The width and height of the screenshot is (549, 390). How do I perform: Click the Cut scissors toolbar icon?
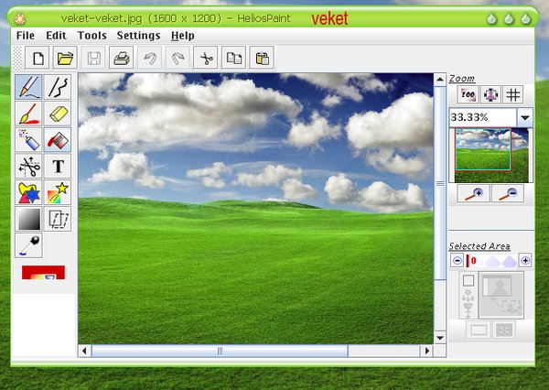click(206, 58)
